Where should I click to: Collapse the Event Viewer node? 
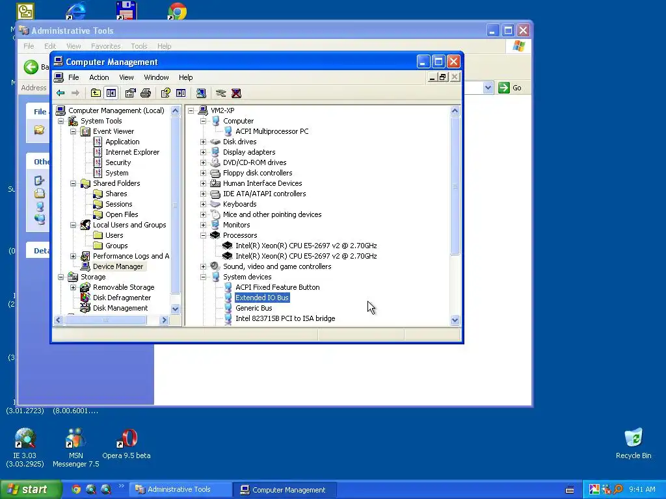point(73,131)
